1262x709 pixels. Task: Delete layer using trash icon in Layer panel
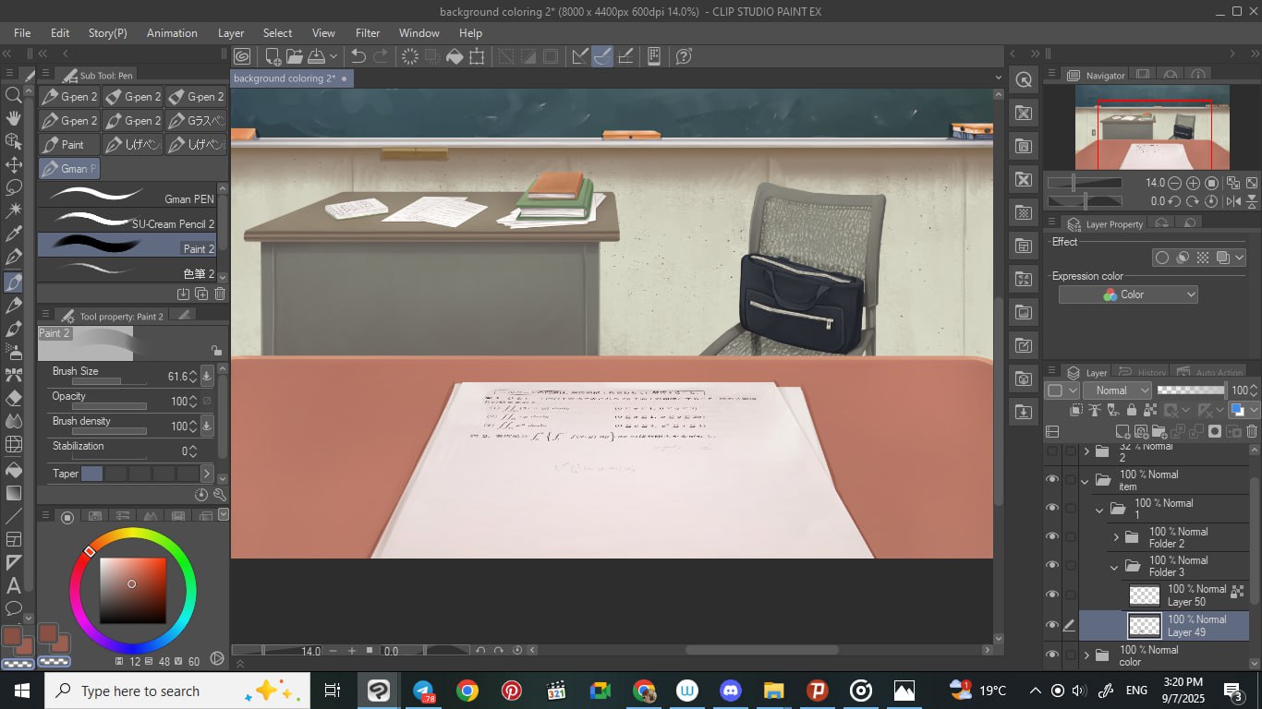pos(1252,431)
